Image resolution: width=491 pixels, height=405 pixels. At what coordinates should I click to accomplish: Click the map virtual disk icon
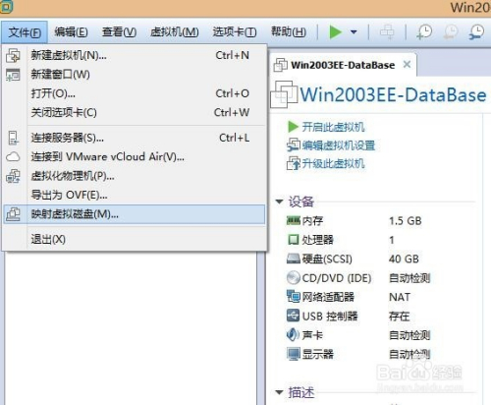13,214
